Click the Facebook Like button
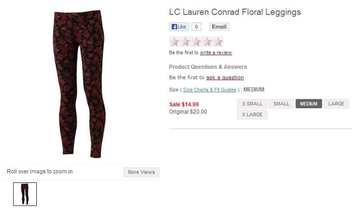 [179, 27]
